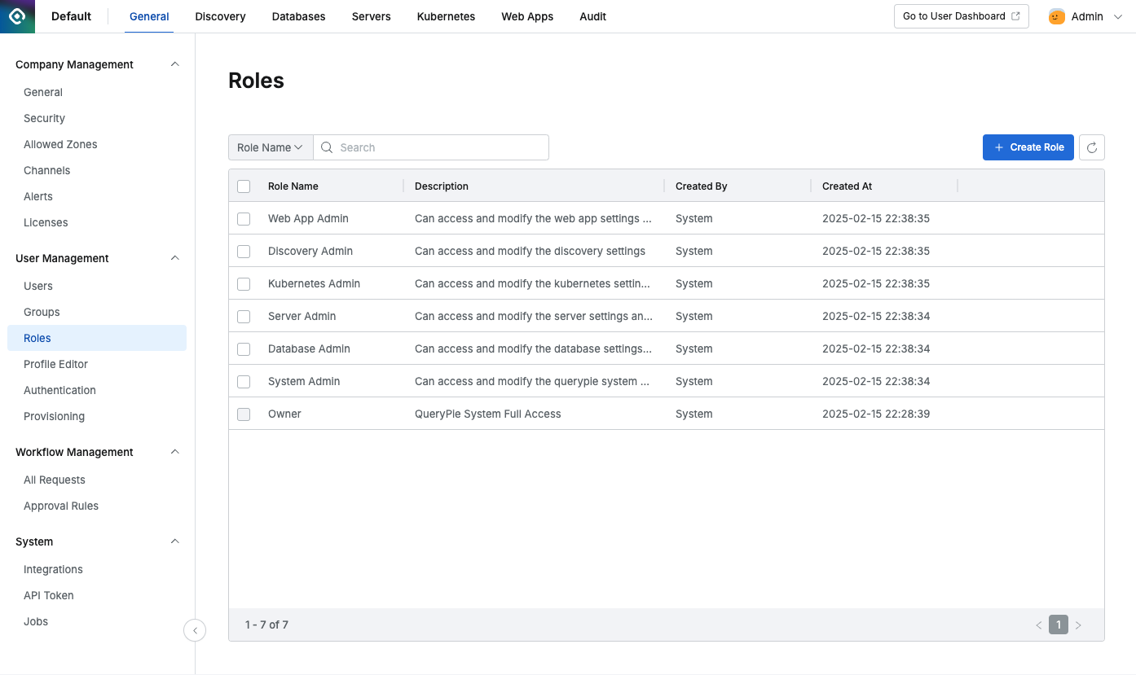This screenshot has height=675, width=1136.
Task: Collapse the Workflow Management section
Action: [174, 452]
